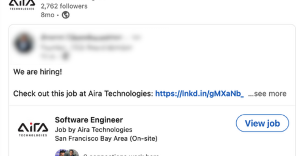Click the "8mo" post timestamp
The width and height of the screenshot is (296, 156).
47,15
